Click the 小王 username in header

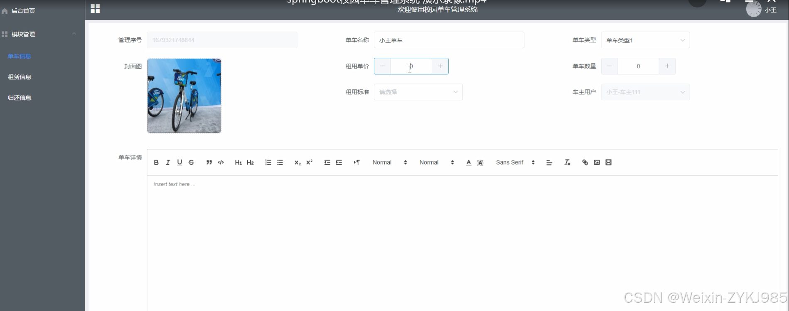click(x=771, y=10)
